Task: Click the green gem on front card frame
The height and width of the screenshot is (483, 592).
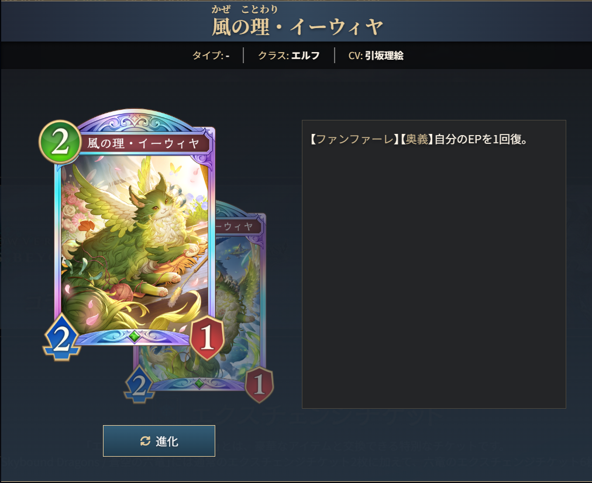Action: [x=134, y=336]
